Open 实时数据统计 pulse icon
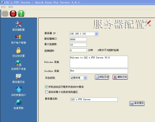The width and height of the screenshot is (155, 122). [19, 90]
